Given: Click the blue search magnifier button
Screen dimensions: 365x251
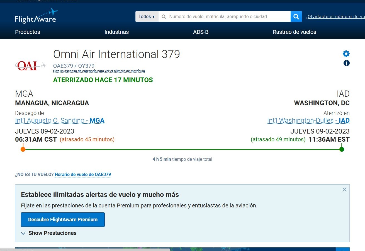Looking at the screenshot, I should (296, 16).
